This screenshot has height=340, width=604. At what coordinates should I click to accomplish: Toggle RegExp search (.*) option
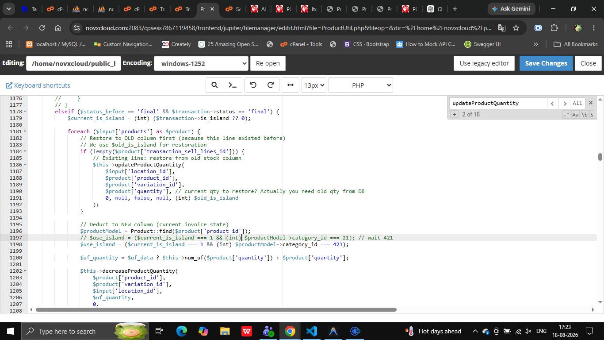click(x=566, y=114)
